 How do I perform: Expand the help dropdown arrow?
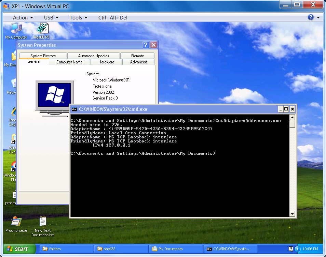(318, 17)
